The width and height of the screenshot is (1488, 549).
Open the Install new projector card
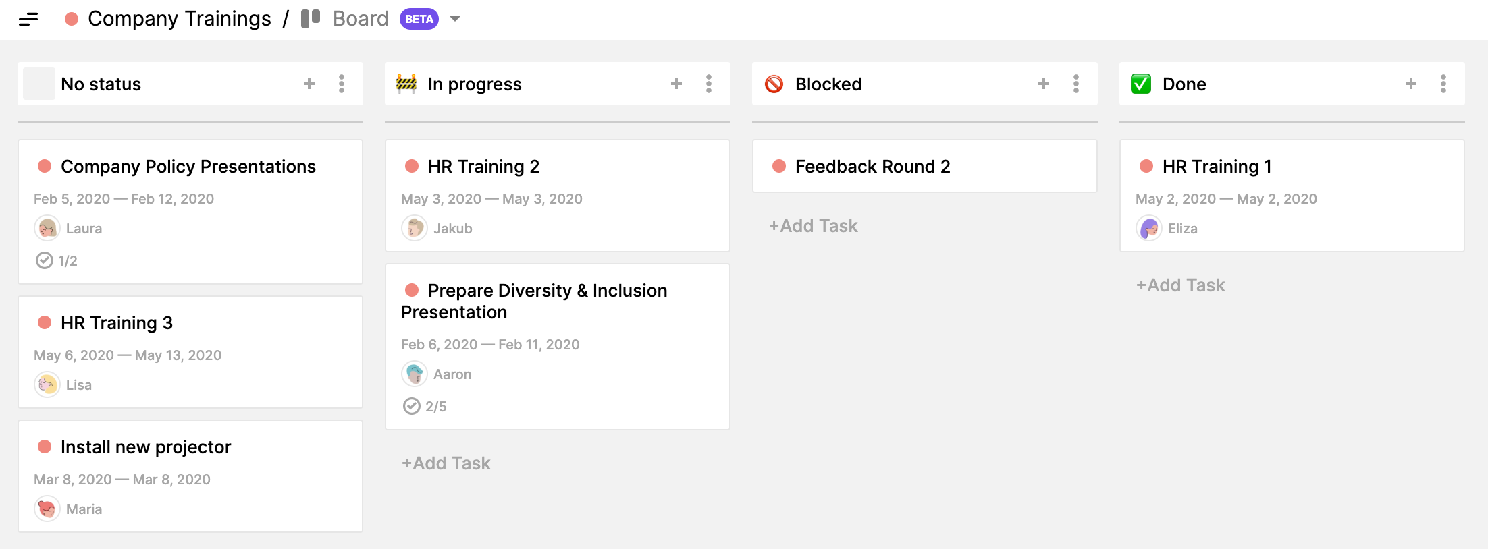(x=146, y=447)
